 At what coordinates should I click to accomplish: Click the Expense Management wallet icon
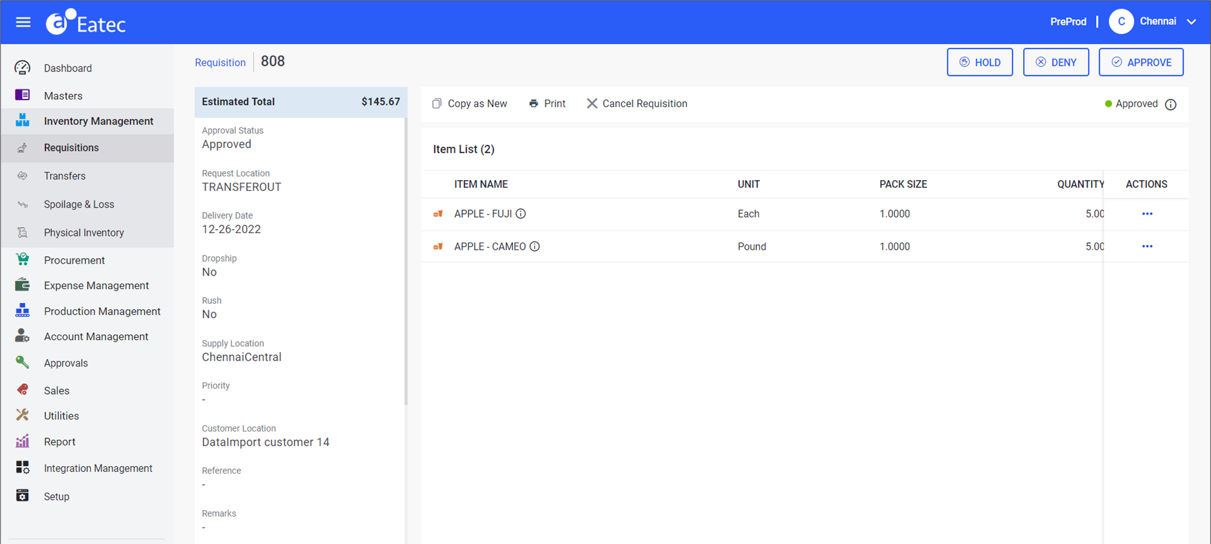(x=22, y=285)
